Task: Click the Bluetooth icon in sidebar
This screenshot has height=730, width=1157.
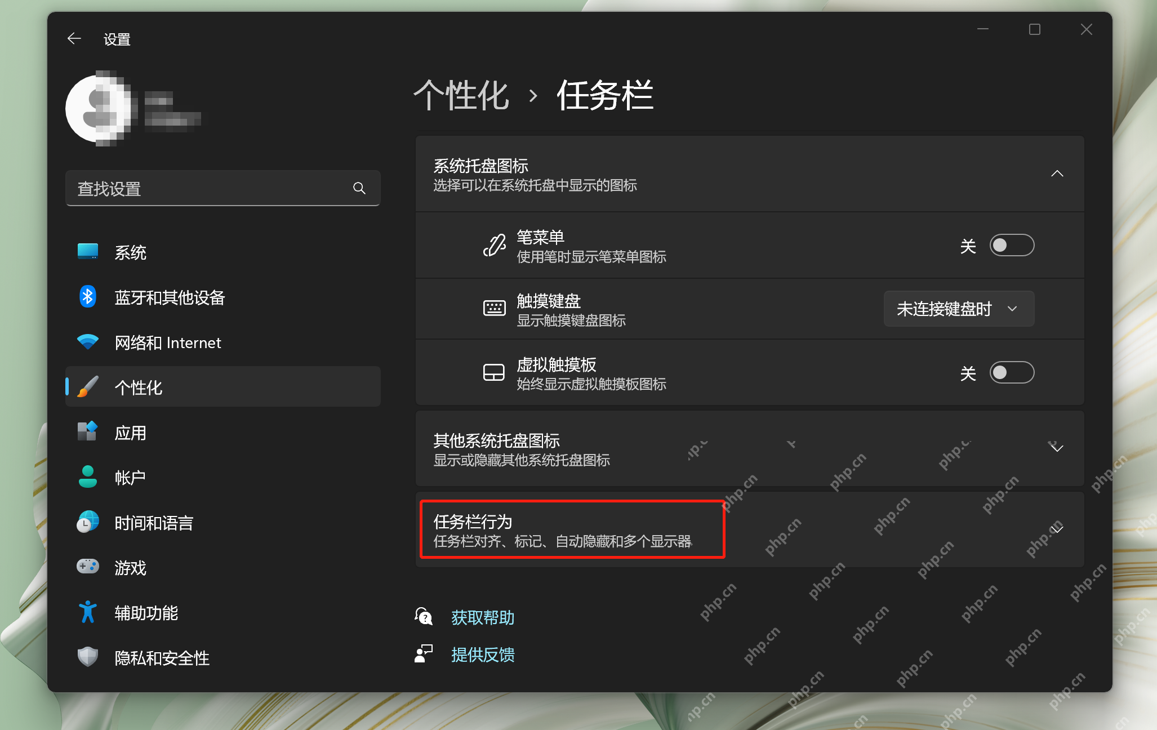Action: 88,297
